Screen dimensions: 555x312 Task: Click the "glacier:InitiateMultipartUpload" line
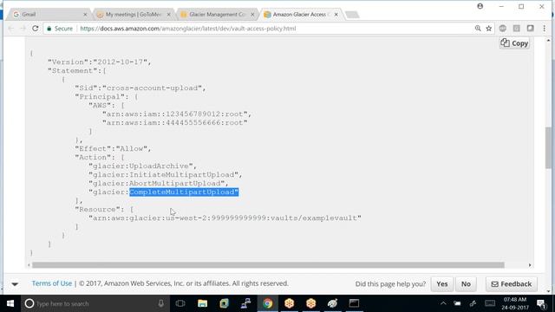(166, 175)
